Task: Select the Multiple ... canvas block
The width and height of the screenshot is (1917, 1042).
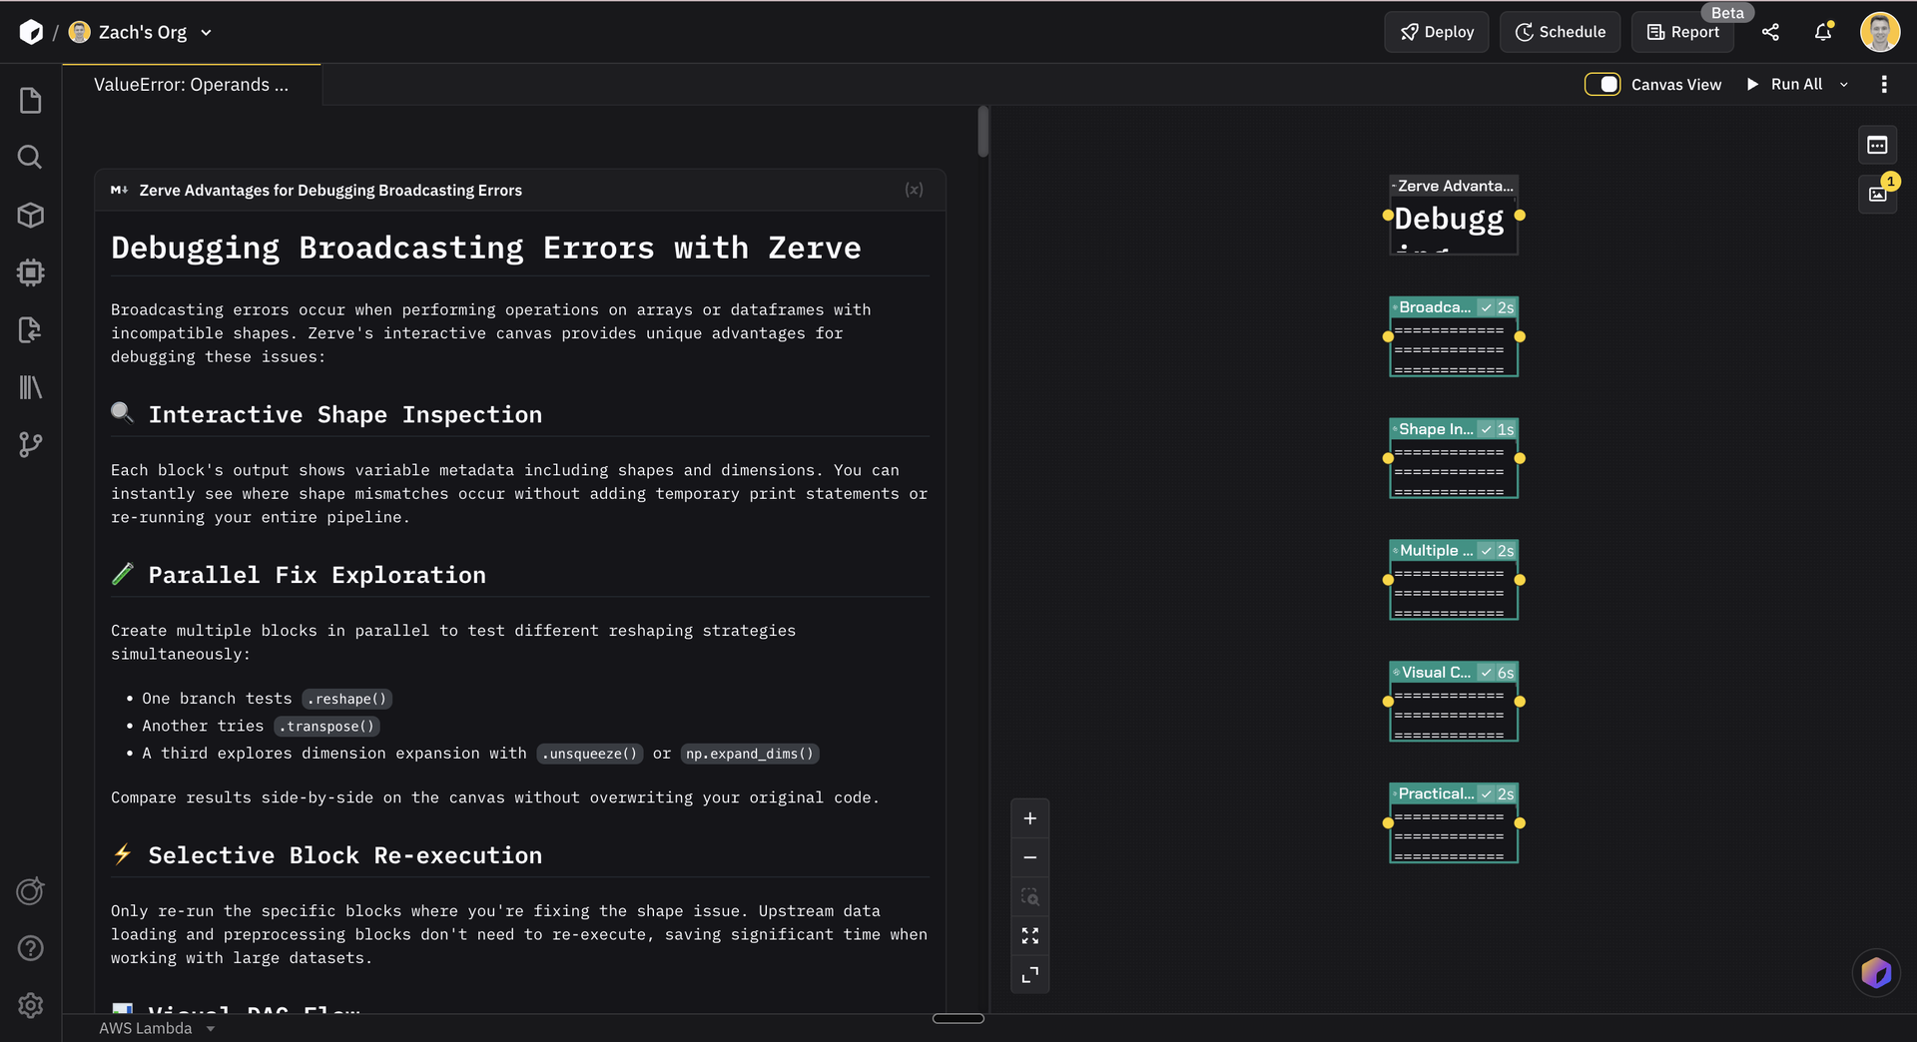Action: point(1454,580)
